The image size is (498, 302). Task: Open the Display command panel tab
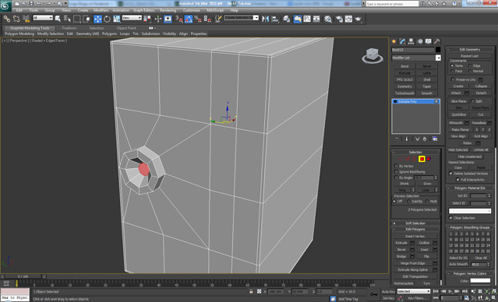pos(429,41)
